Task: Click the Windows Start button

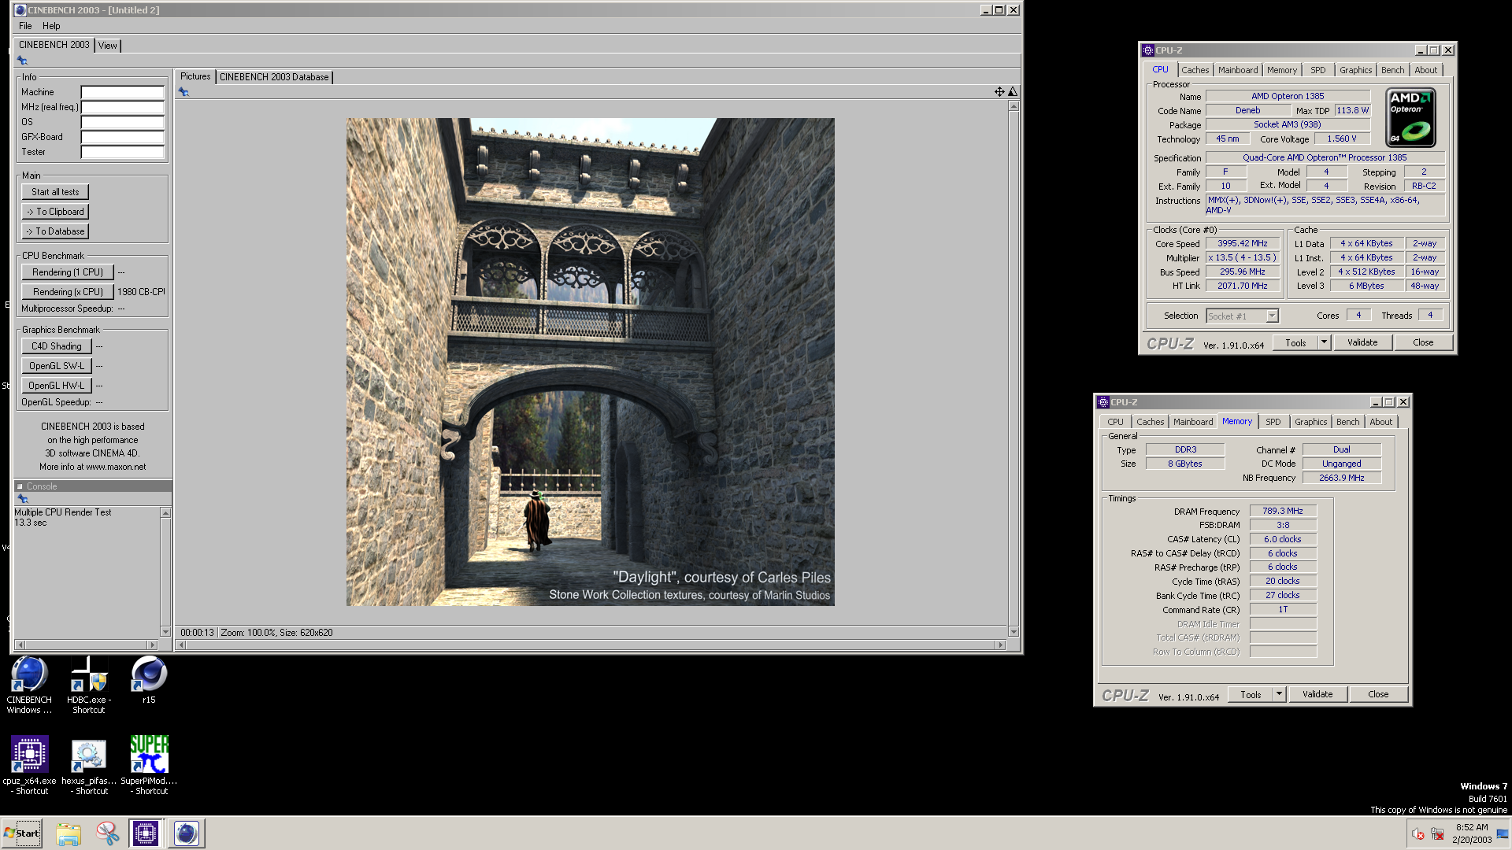Action: pyautogui.click(x=21, y=833)
